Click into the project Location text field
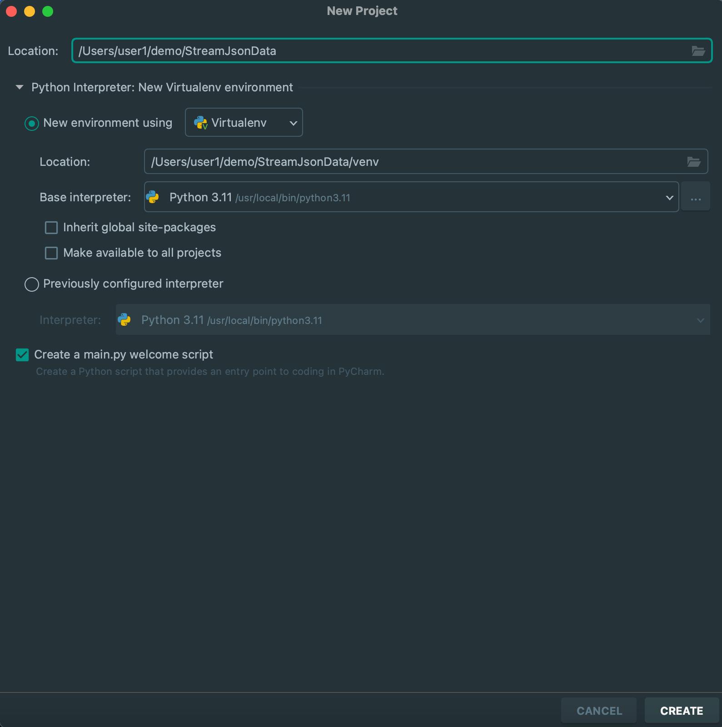Image resolution: width=722 pixels, height=727 pixels. 382,51
